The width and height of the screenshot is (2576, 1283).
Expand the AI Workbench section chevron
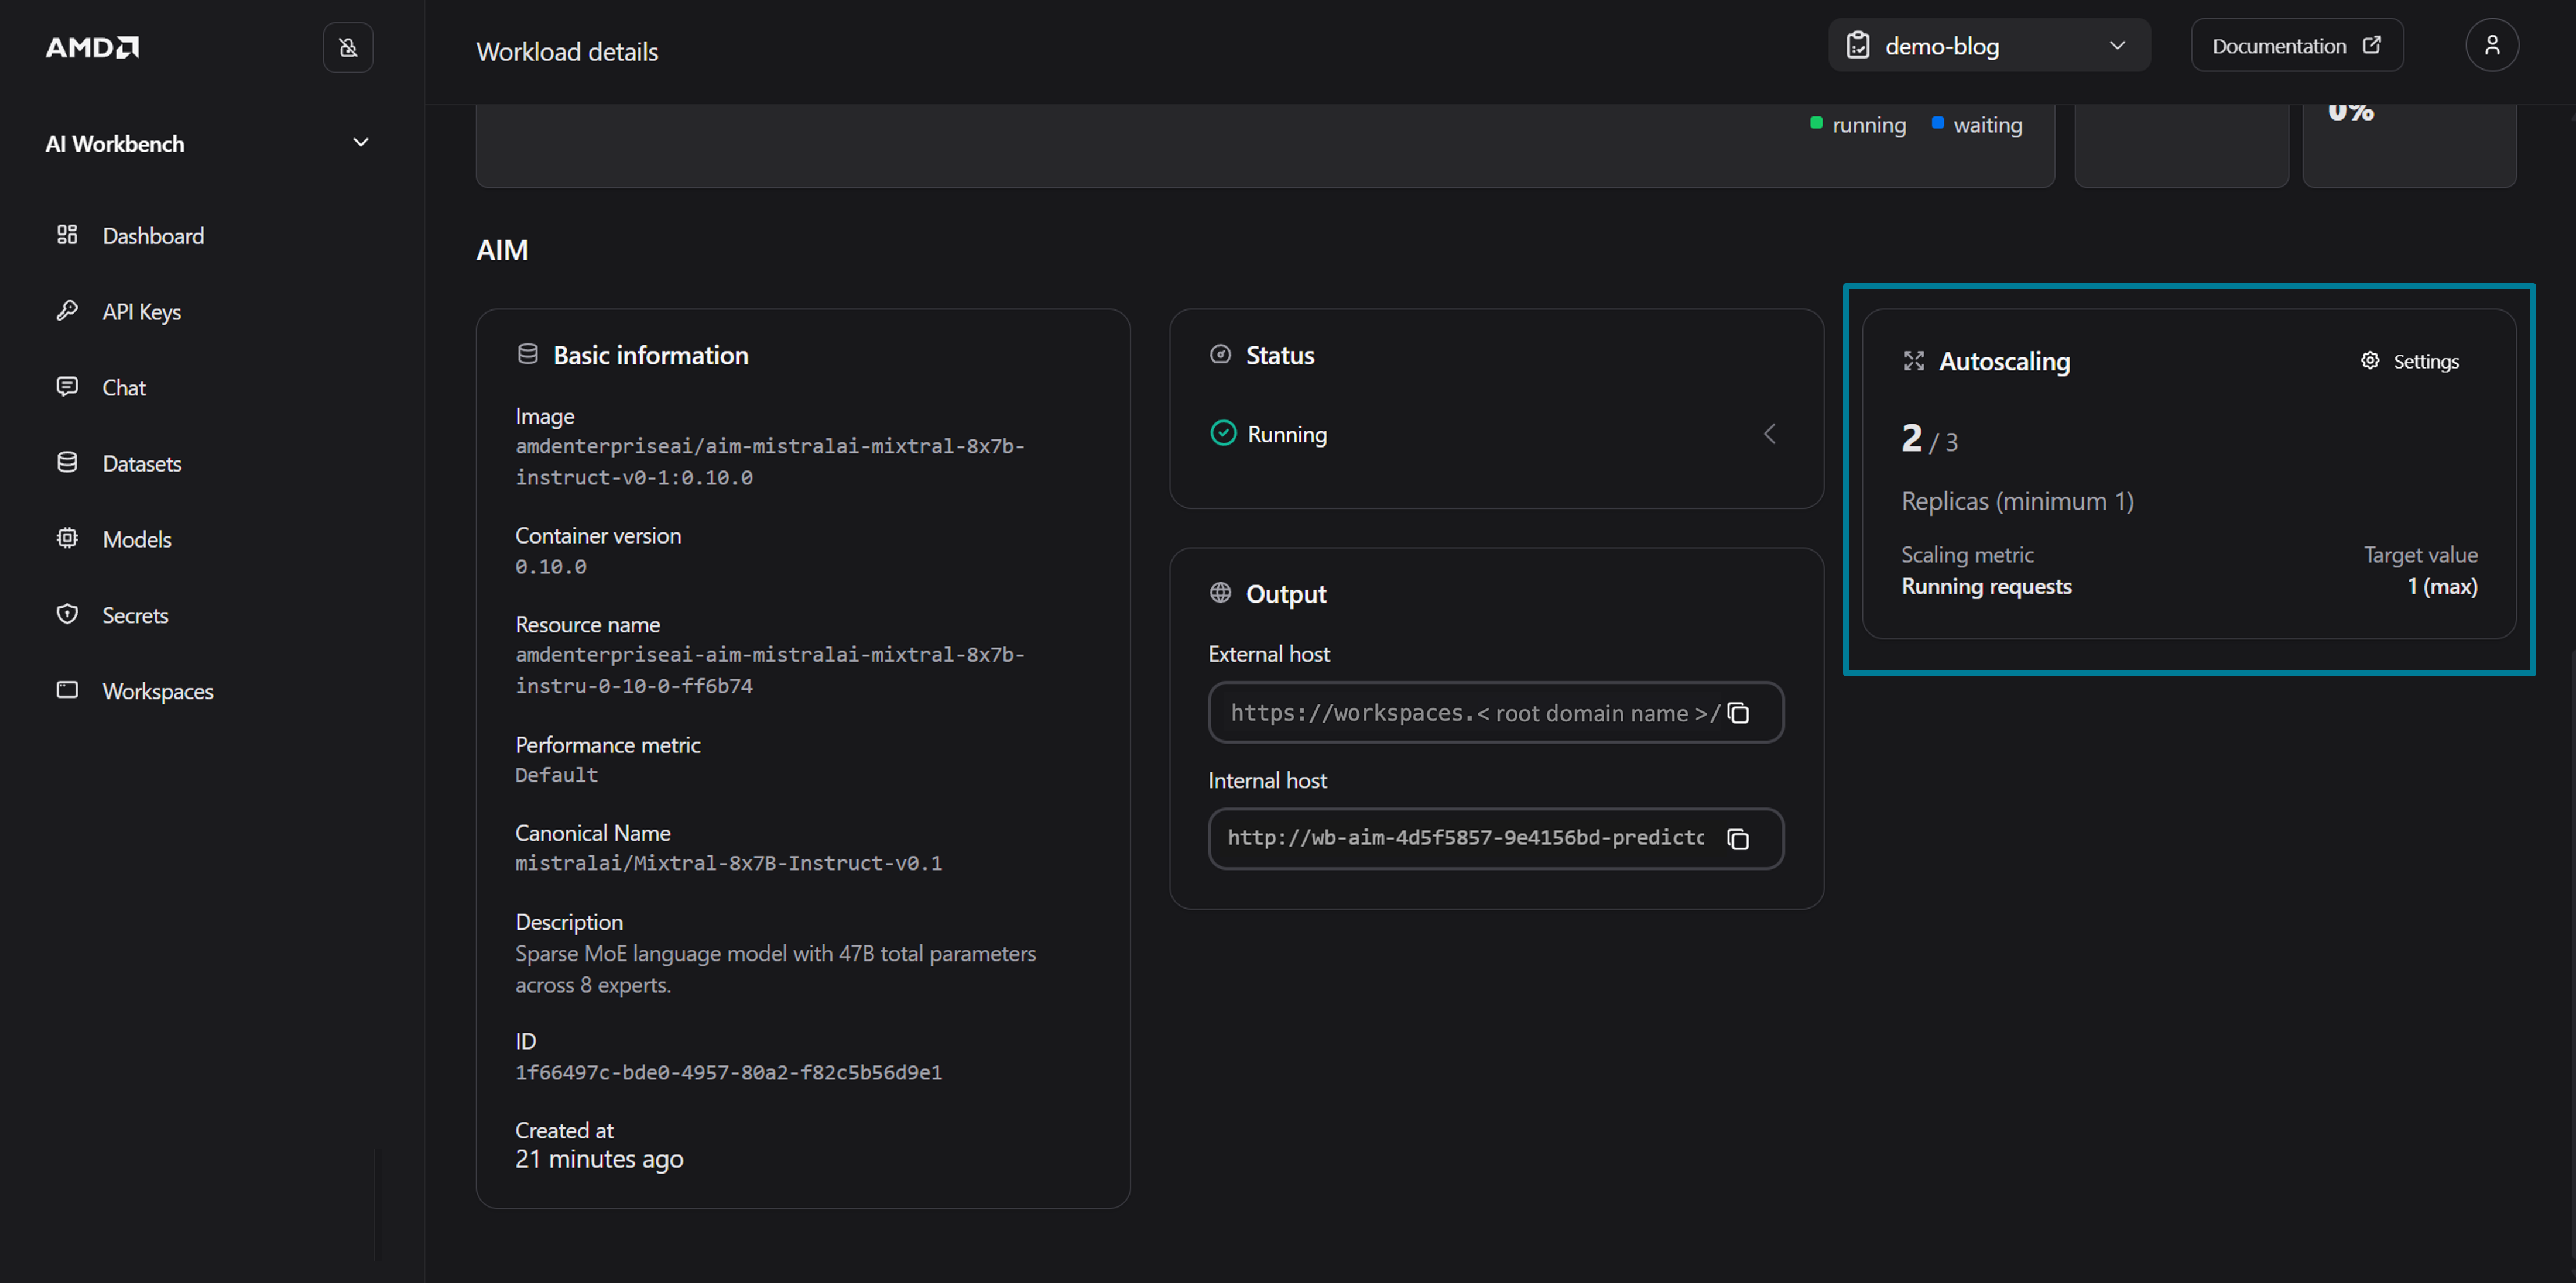pos(361,143)
